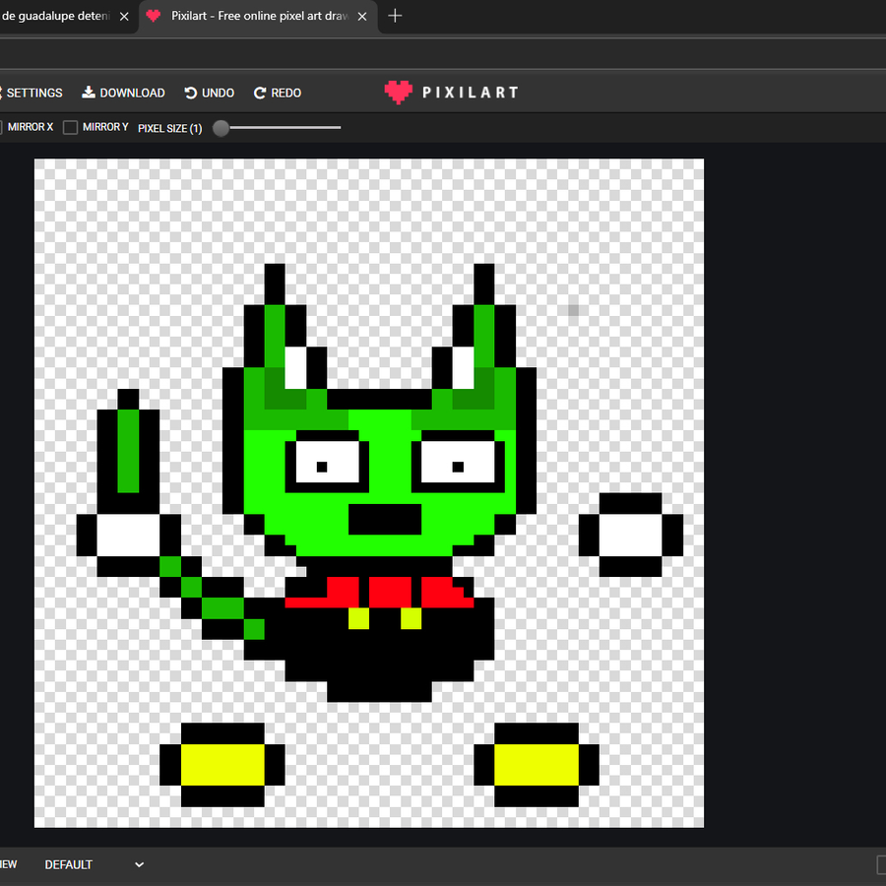Click REDO to reapply the action
The width and height of the screenshot is (886, 886).
278,93
